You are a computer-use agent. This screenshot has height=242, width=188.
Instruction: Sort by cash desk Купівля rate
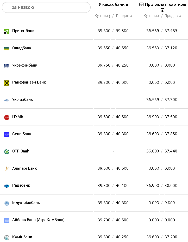point(102,16)
